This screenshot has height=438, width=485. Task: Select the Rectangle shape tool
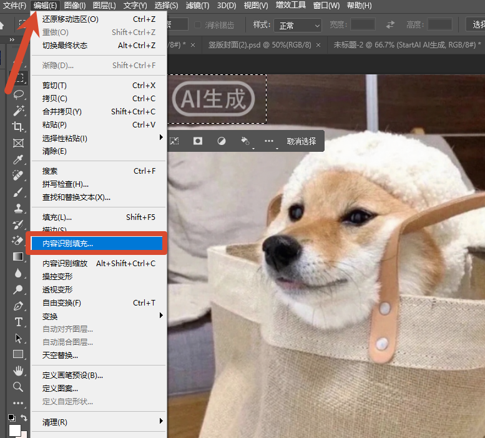[18, 354]
